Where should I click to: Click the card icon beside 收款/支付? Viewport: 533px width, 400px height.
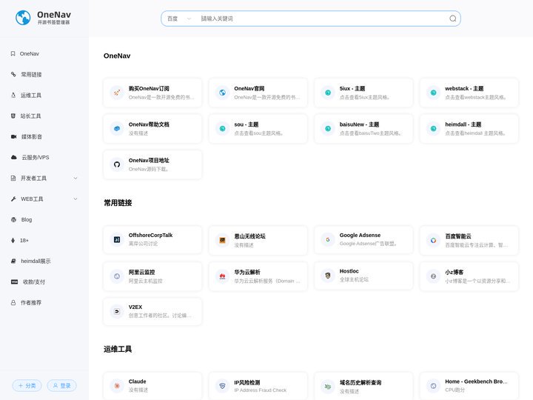[14, 281]
